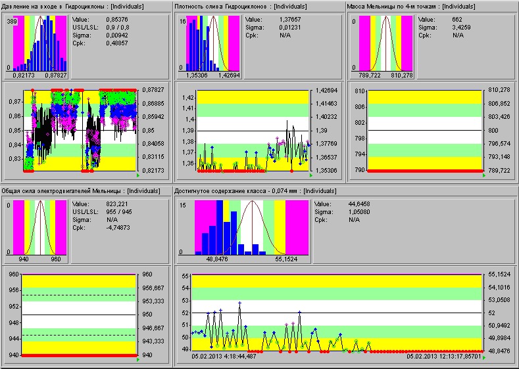
Task: Click green arrow under hydrocyclone density chart
Action: 310,176
